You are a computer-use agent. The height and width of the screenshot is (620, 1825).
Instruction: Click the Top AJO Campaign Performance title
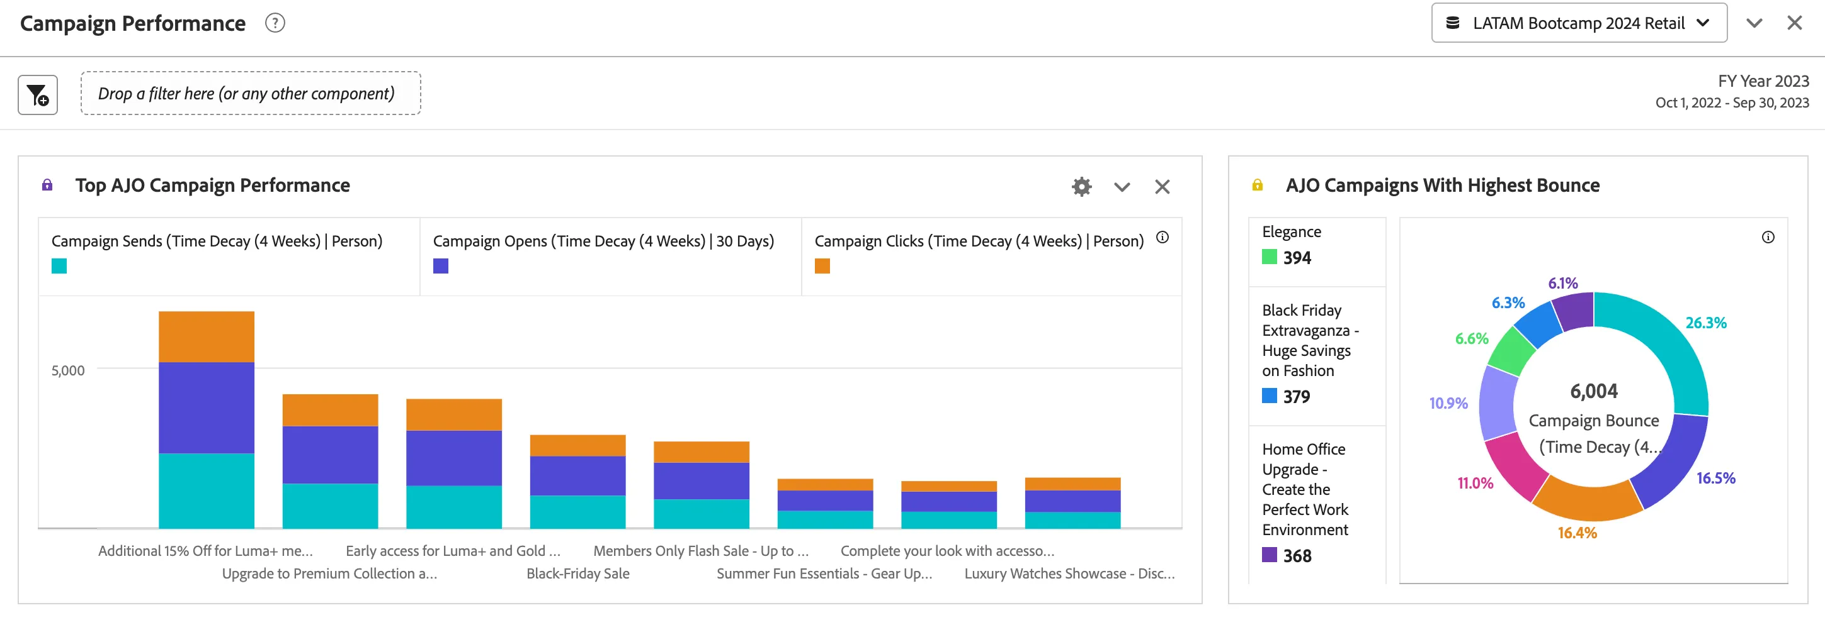[x=213, y=185]
